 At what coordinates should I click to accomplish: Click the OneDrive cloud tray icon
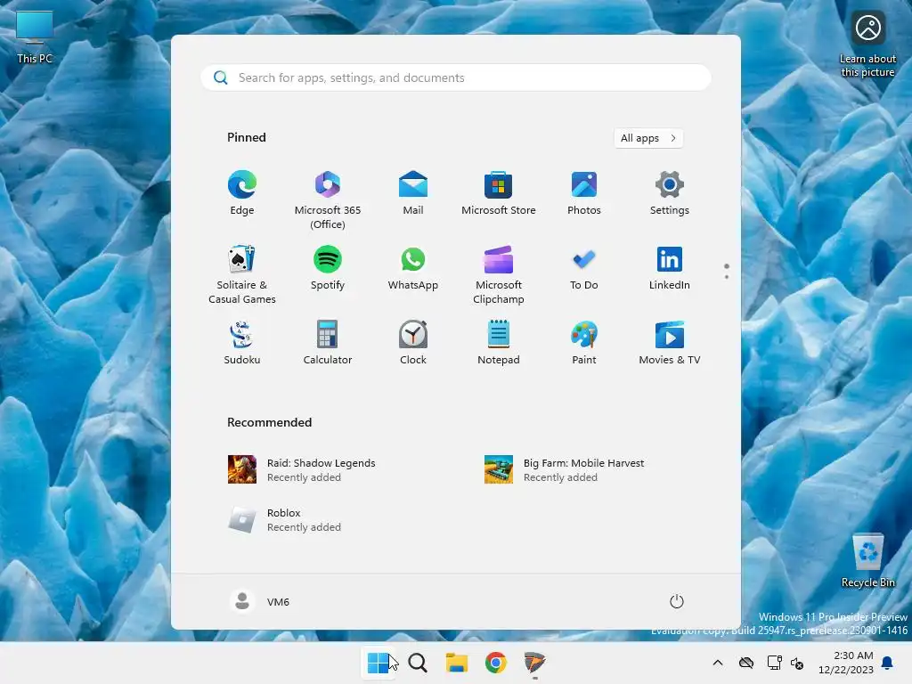click(746, 663)
